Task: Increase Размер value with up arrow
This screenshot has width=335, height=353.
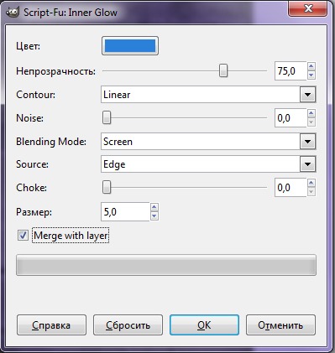Action: [154, 207]
